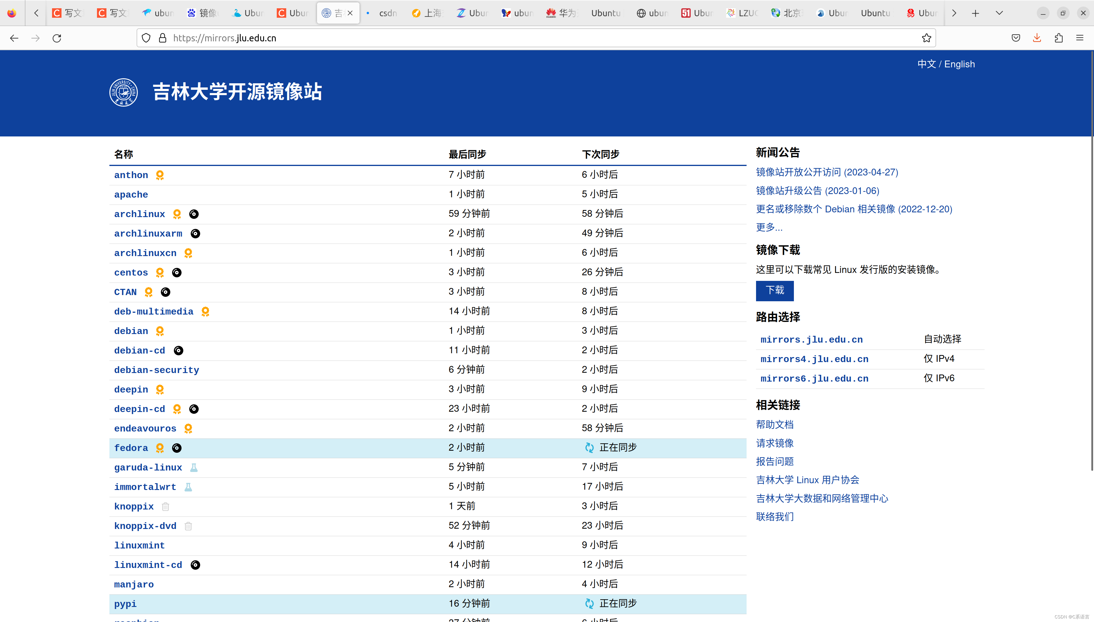Click the help badge icon next to anthon
The height and width of the screenshot is (622, 1094).
tap(160, 175)
